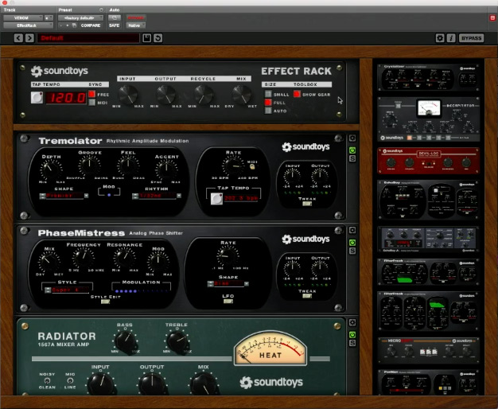Viewport: 498px width, 409px height.
Task: Open the VENOM track selector dropdown
Action: click(x=23, y=18)
